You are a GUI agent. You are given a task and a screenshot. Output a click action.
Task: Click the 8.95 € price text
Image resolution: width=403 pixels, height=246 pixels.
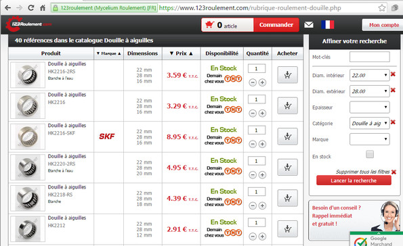182,137
